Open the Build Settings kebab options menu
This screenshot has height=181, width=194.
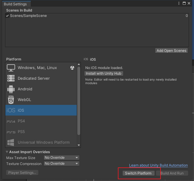coord(179,3)
